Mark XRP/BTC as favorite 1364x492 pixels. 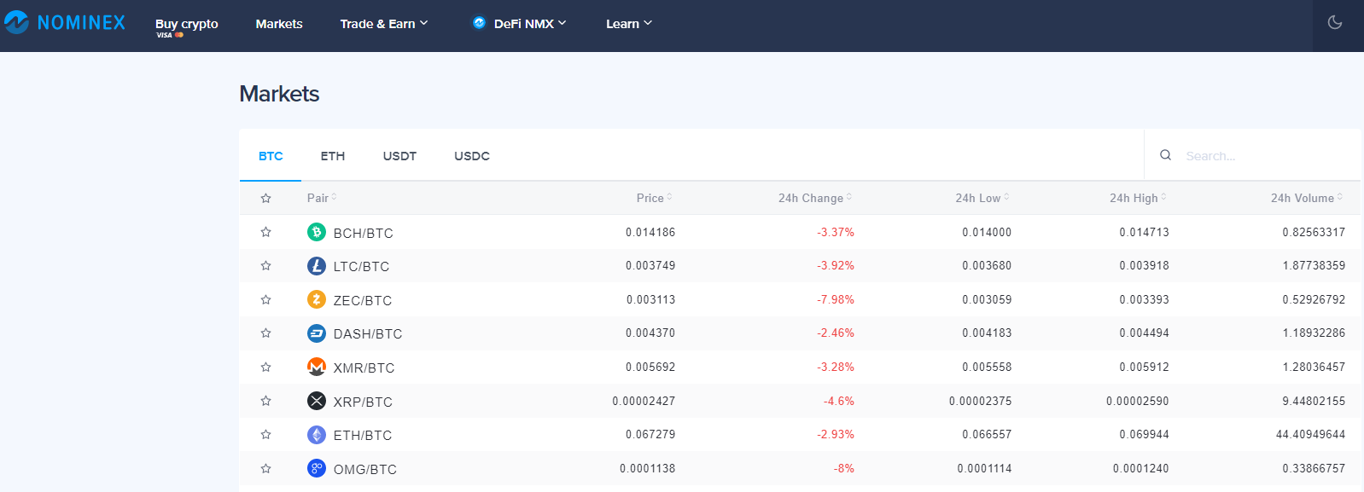coord(265,401)
